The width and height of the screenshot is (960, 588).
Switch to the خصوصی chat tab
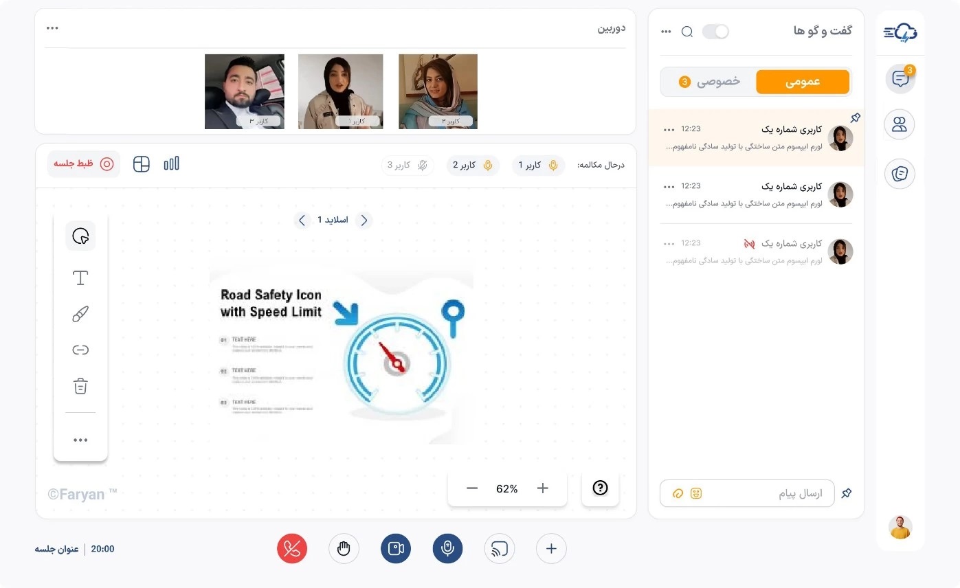pyautogui.click(x=708, y=81)
